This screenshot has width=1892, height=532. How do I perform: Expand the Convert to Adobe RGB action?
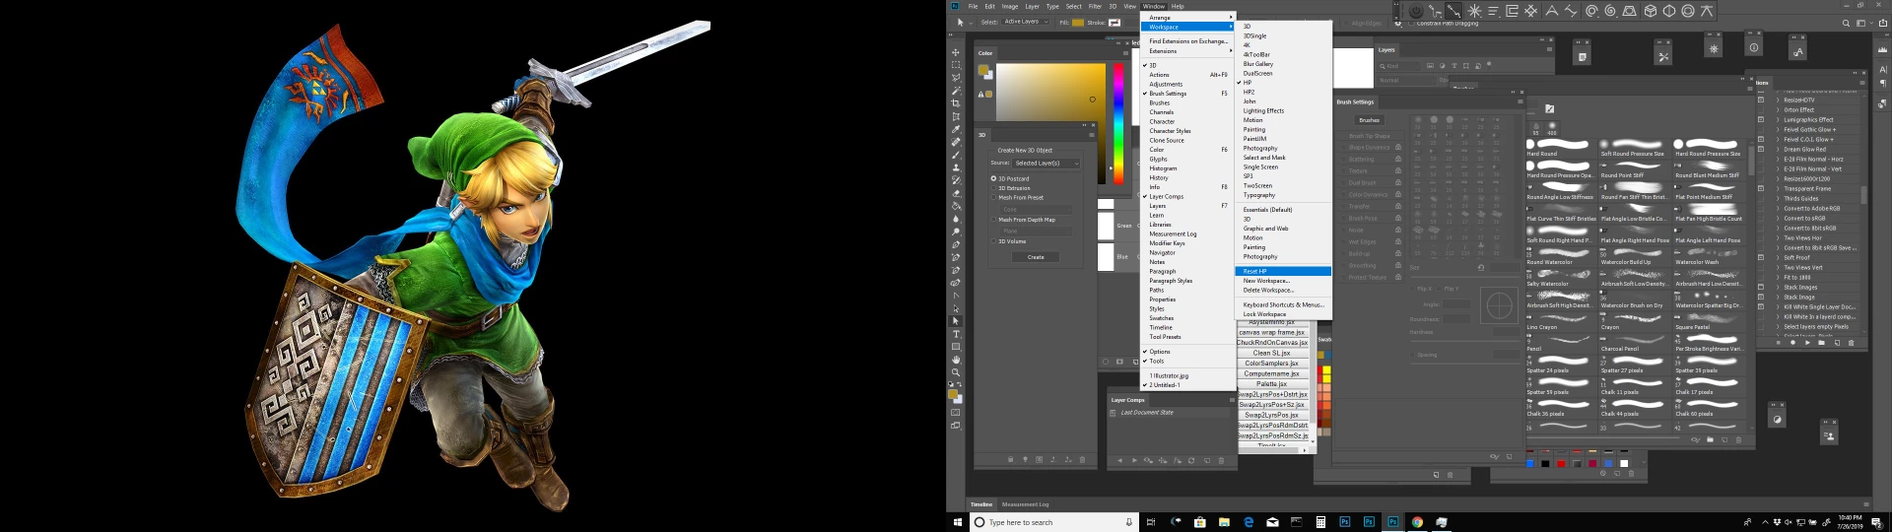click(1779, 208)
